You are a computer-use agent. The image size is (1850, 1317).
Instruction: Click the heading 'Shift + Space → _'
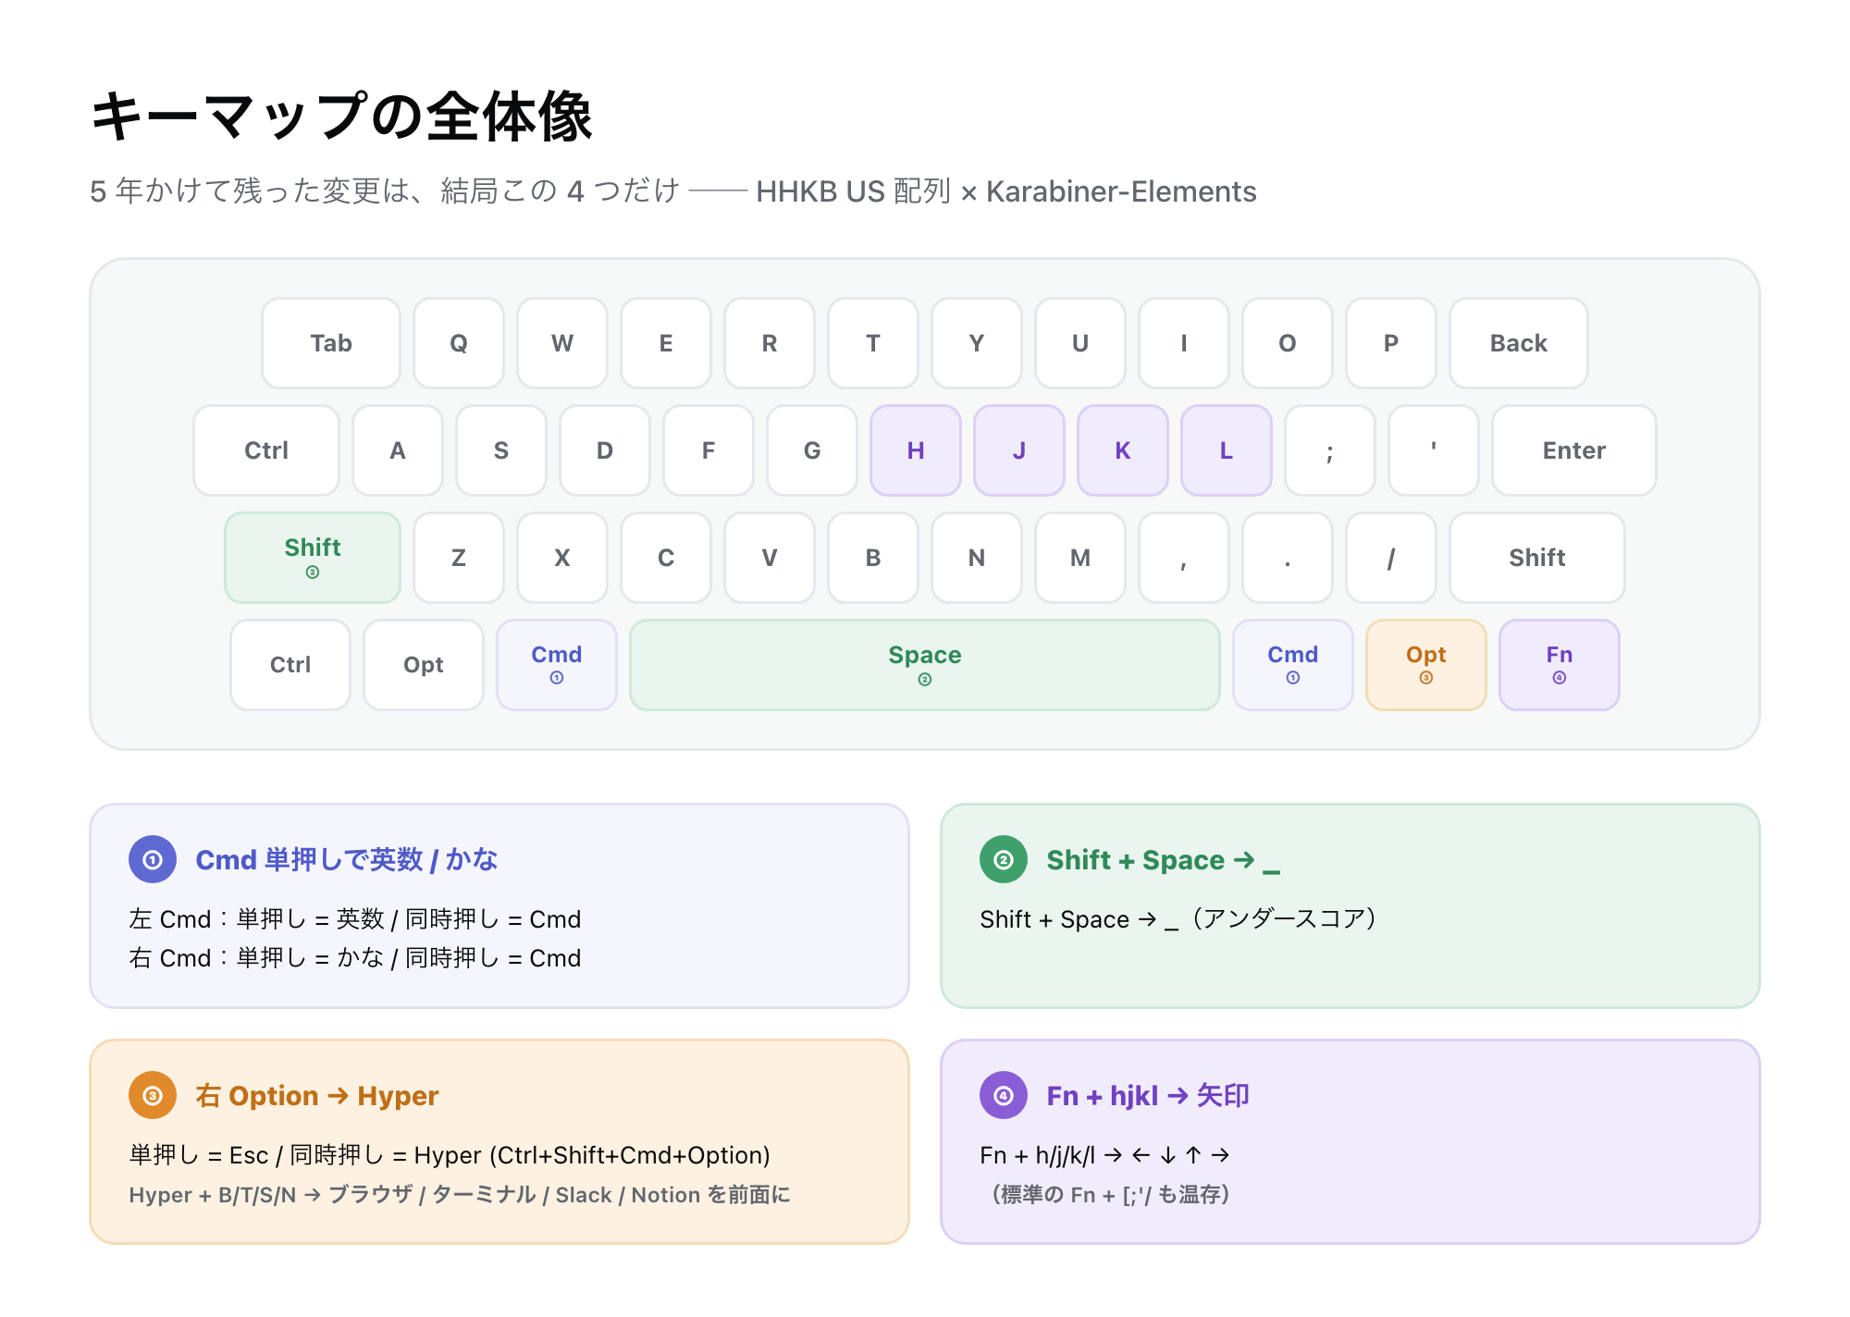pyautogui.click(x=1164, y=860)
